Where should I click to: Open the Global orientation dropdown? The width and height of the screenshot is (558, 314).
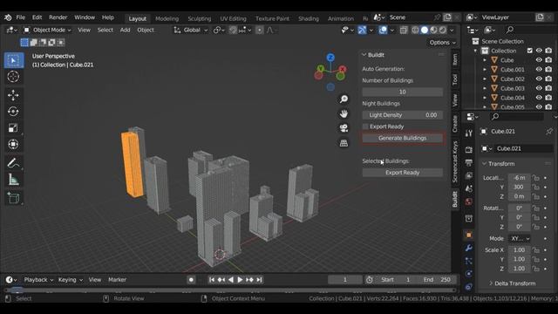191,30
